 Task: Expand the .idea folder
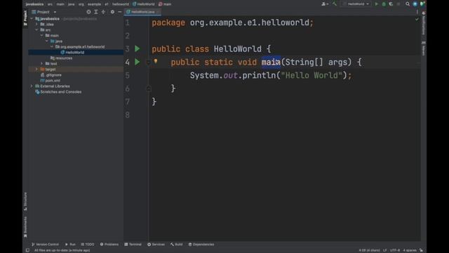tap(36, 25)
